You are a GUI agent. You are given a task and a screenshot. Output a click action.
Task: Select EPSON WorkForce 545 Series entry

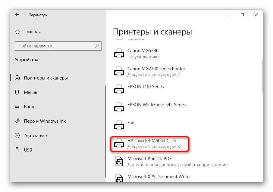[x=156, y=105]
